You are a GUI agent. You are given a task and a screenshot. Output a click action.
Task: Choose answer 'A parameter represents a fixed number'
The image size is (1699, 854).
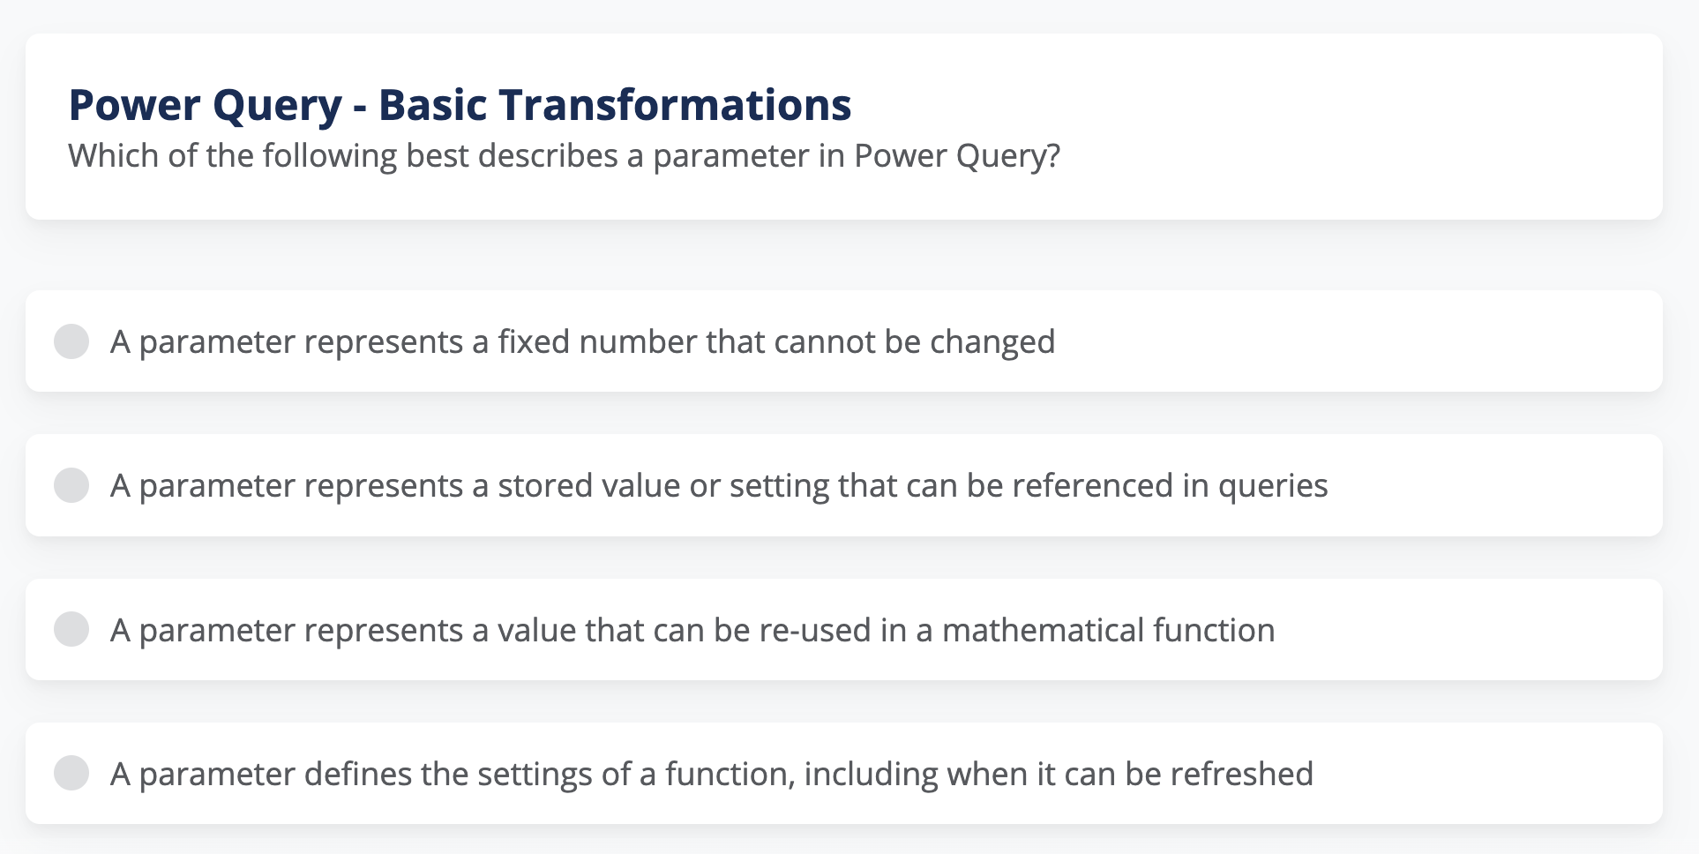(582, 341)
